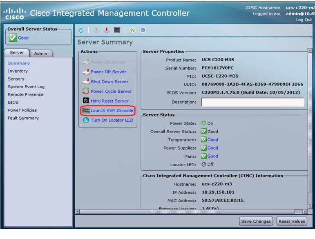Image resolution: width=315 pixels, height=239 pixels.
Task: Click the Power Off toolbar icon
Action: pyautogui.click(x=107, y=30)
